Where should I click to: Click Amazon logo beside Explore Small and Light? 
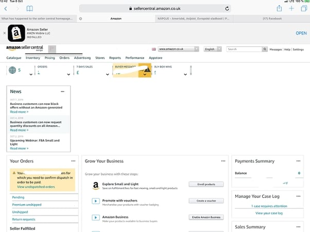pyautogui.click(x=96, y=186)
